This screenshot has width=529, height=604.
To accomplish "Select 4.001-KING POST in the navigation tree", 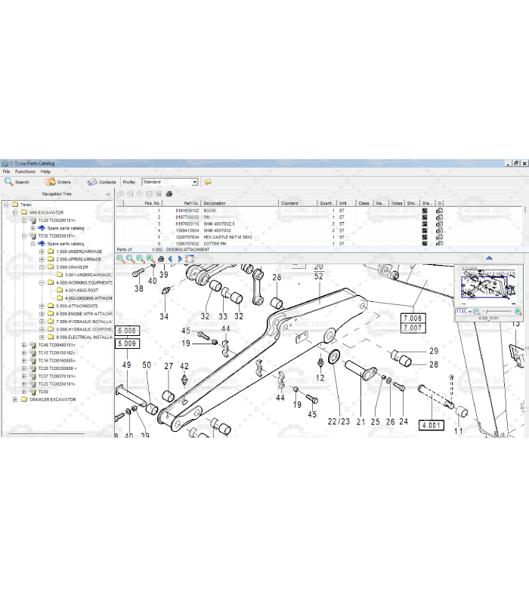I will coord(82,291).
